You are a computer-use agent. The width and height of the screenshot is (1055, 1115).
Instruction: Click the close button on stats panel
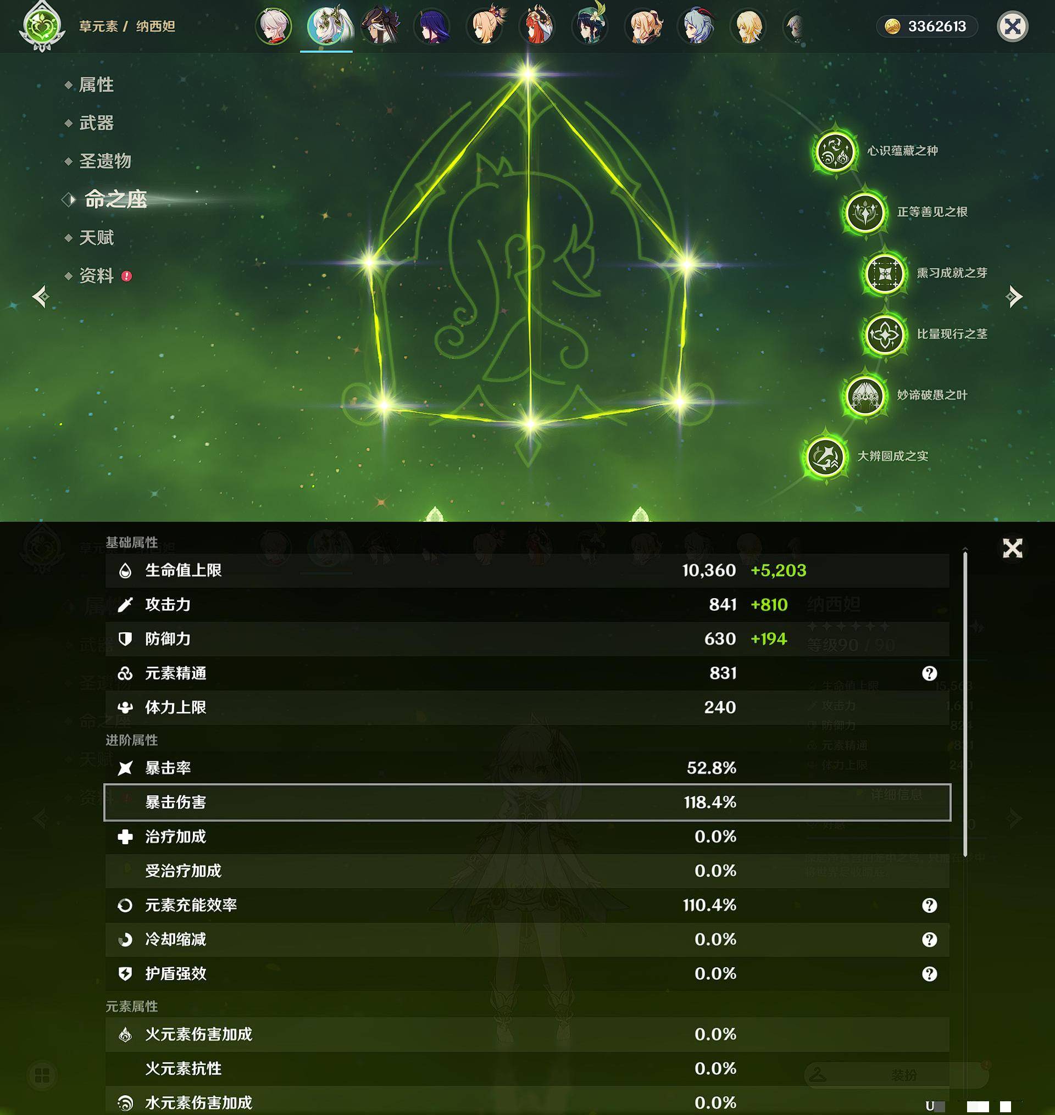pos(1012,547)
